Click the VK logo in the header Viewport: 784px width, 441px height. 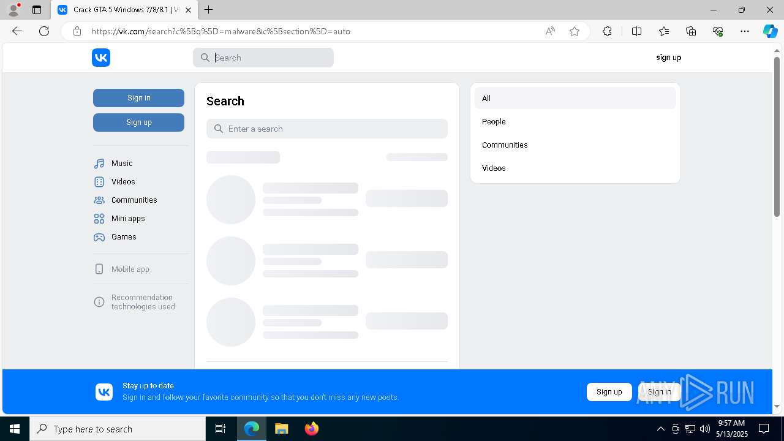click(101, 58)
